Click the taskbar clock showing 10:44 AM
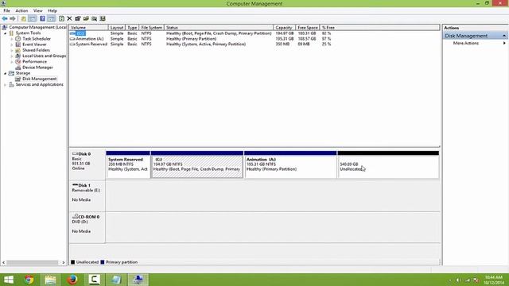The height and width of the screenshot is (286, 509). click(x=494, y=280)
